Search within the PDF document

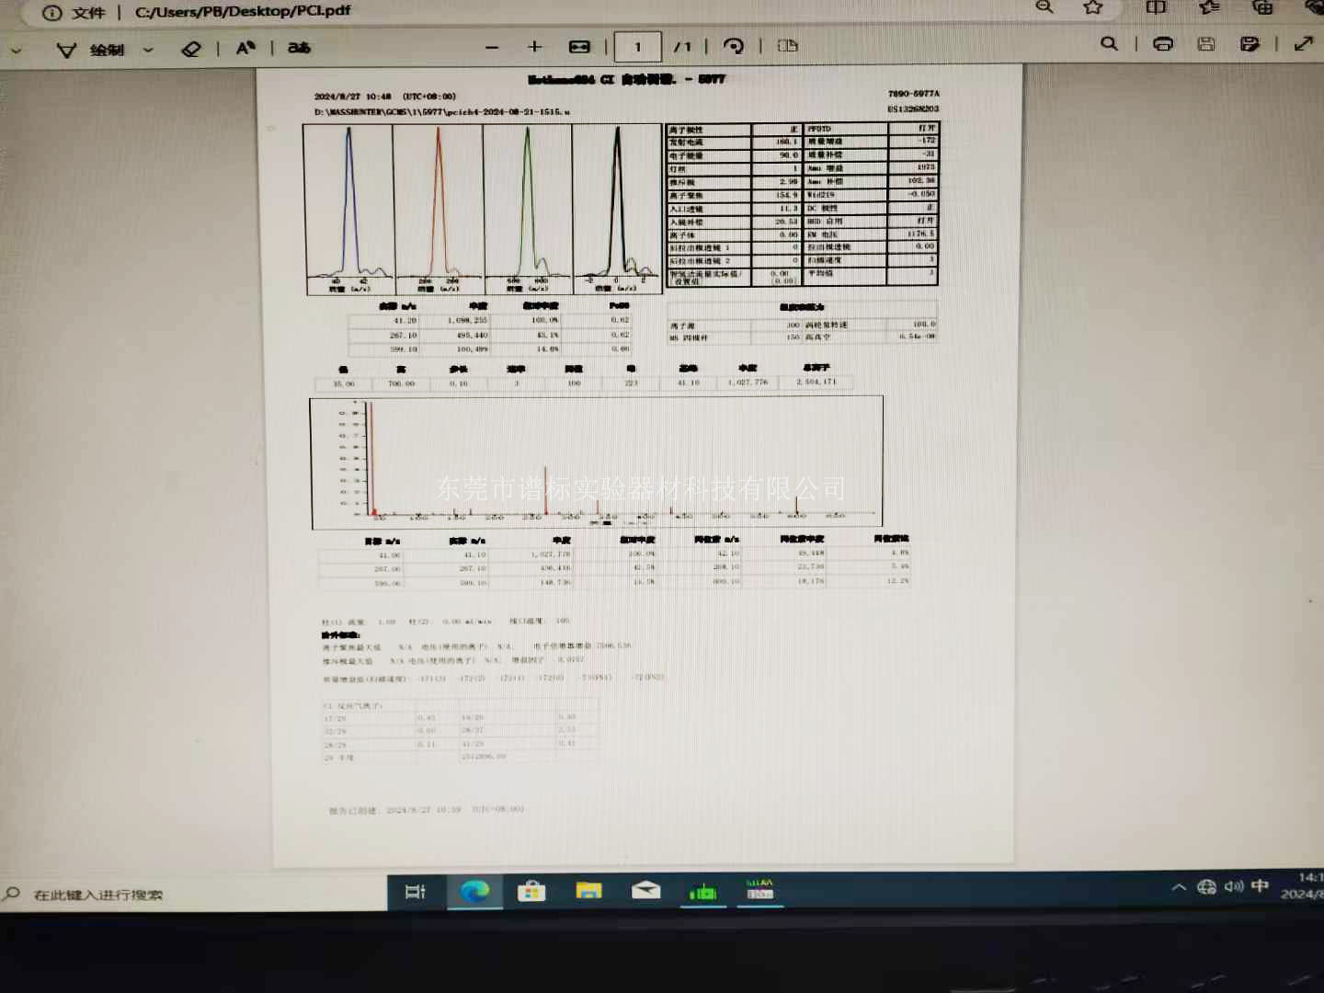(x=1110, y=43)
